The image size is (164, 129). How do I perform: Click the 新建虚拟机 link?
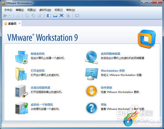tap(38, 54)
